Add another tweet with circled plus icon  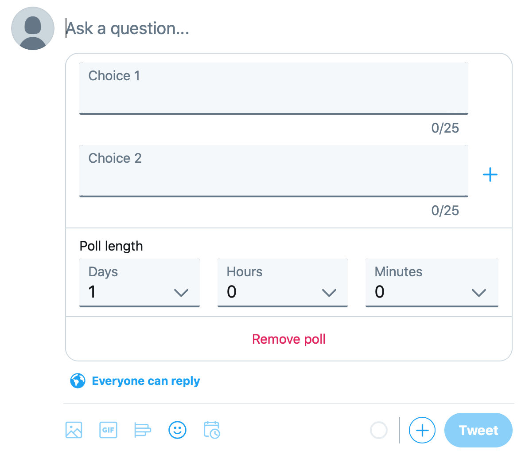point(422,430)
